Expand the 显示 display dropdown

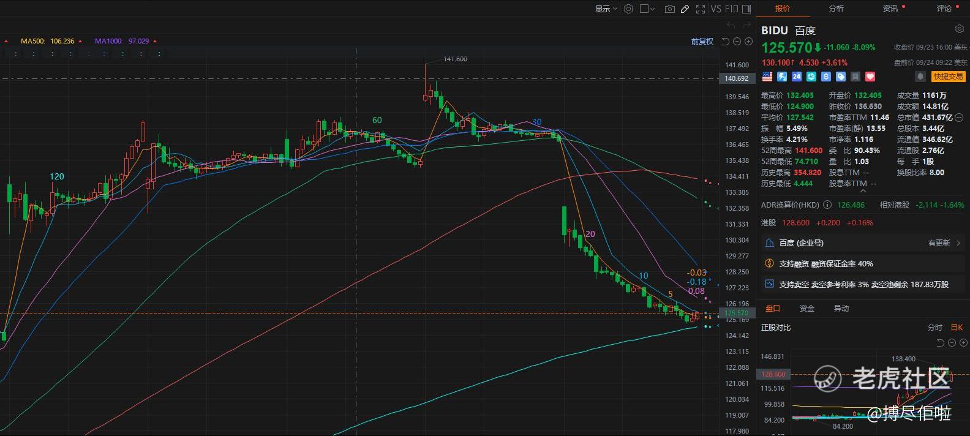pos(606,9)
